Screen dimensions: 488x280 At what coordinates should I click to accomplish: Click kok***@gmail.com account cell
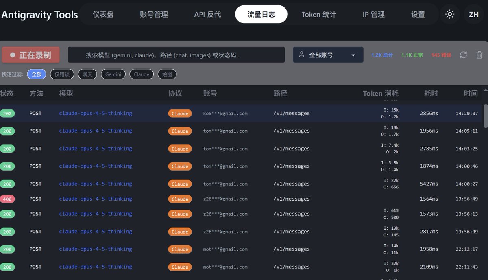(225, 114)
